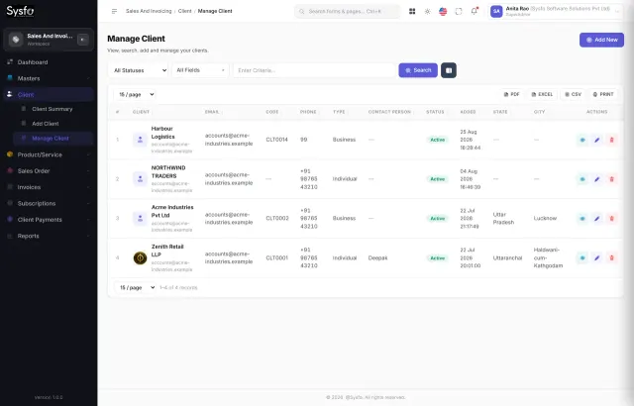
Task: Expand Masters sidebar menu
Action: pyautogui.click(x=49, y=78)
